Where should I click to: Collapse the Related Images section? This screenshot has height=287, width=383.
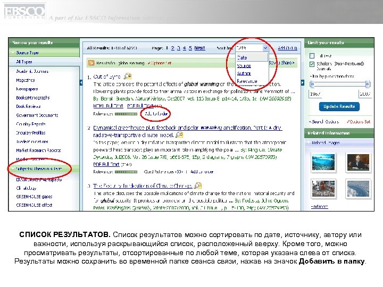click(x=309, y=142)
